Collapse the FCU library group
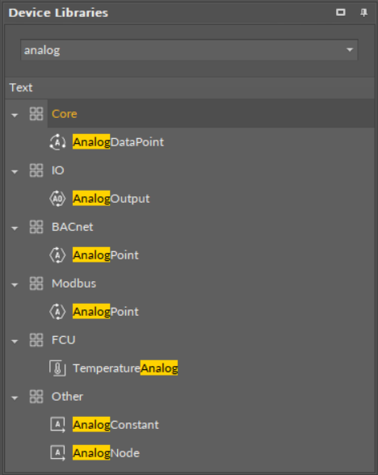Image resolution: width=378 pixels, height=475 pixels. click(x=15, y=342)
